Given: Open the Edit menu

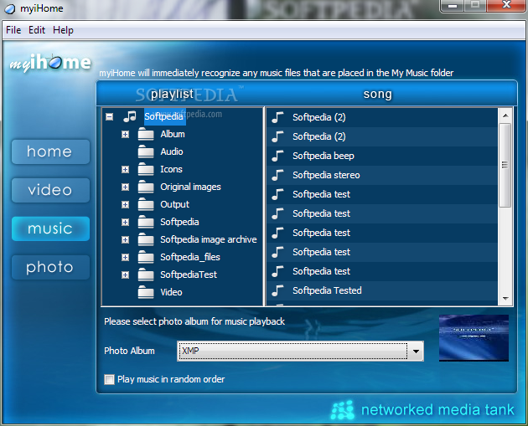Looking at the screenshot, I should pyautogui.click(x=37, y=30).
